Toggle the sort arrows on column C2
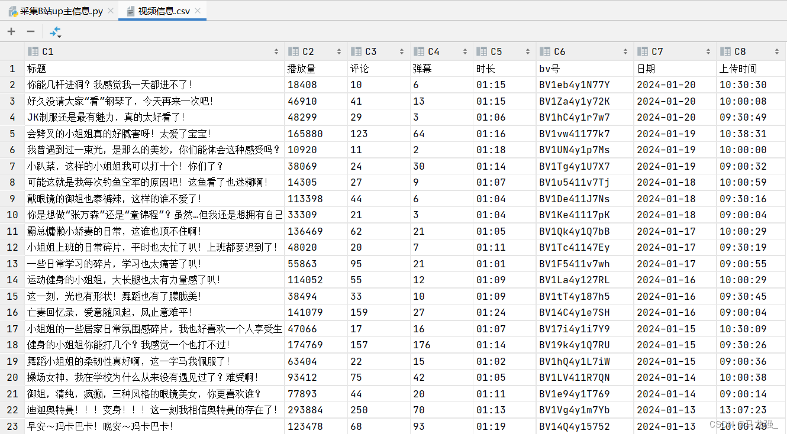The image size is (787, 434). click(x=339, y=52)
